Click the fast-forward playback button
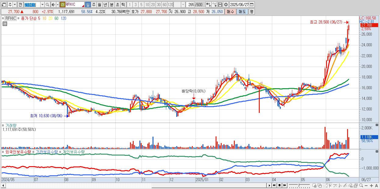Screen dimensions: 380x189 284,185
